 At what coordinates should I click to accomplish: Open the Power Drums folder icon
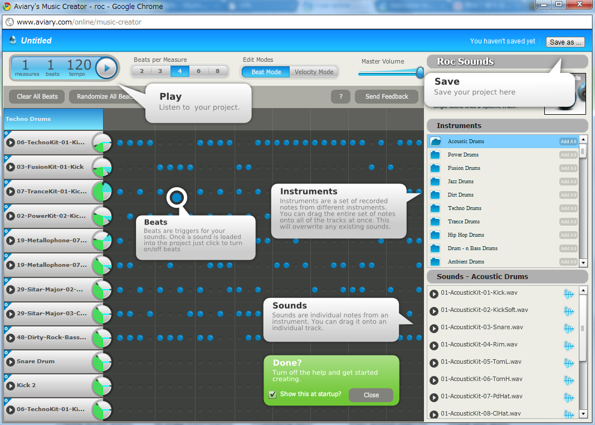[435, 155]
